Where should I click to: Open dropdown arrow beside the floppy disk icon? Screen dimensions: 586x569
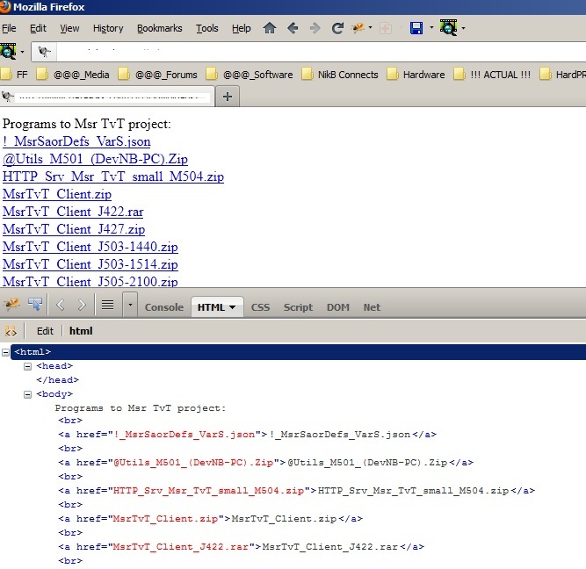[x=431, y=27]
